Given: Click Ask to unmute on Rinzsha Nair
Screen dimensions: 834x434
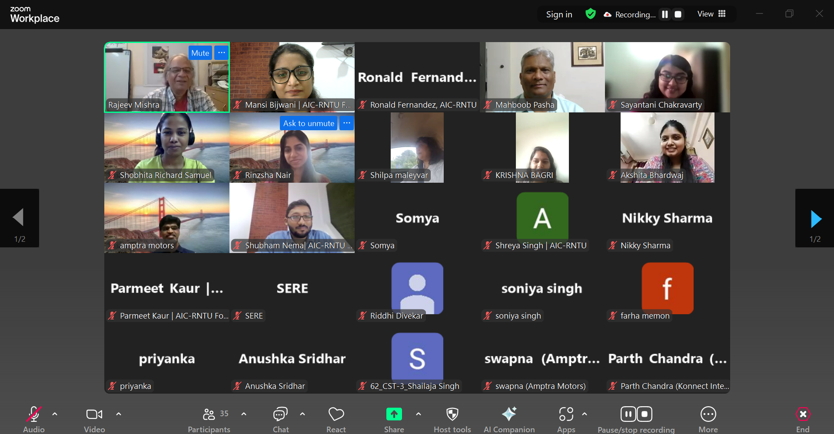Looking at the screenshot, I should pyautogui.click(x=309, y=123).
